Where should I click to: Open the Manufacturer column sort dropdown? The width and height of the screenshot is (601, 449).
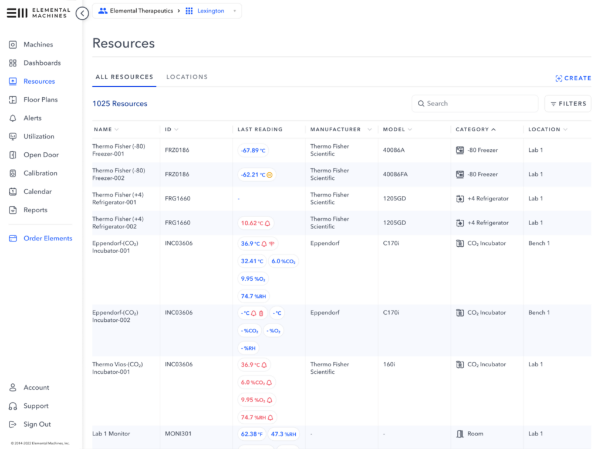[370, 130]
